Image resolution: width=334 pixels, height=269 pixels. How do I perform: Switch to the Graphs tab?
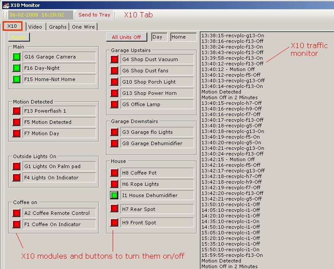(x=58, y=27)
